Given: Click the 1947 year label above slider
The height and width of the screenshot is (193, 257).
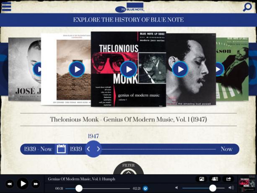Looking at the screenshot, I should (93, 136).
